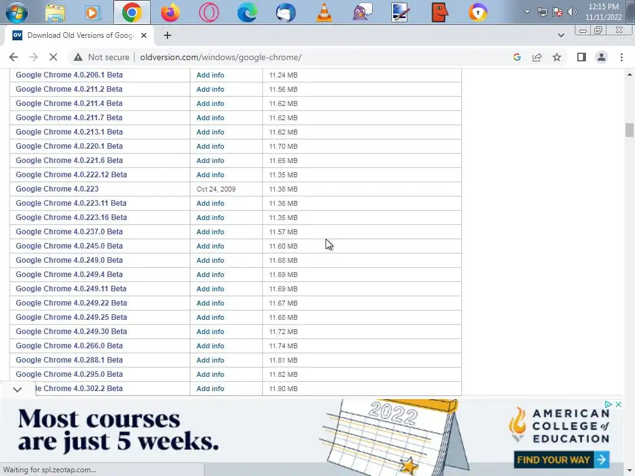
Task: Open Chrome tab search dropdown
Action: coord(561,35)
